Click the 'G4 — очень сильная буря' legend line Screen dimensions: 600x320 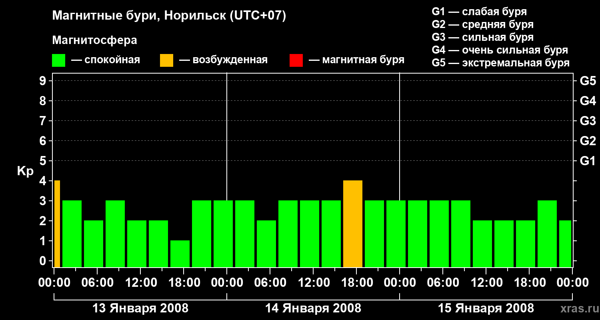[x=500, y=50]
